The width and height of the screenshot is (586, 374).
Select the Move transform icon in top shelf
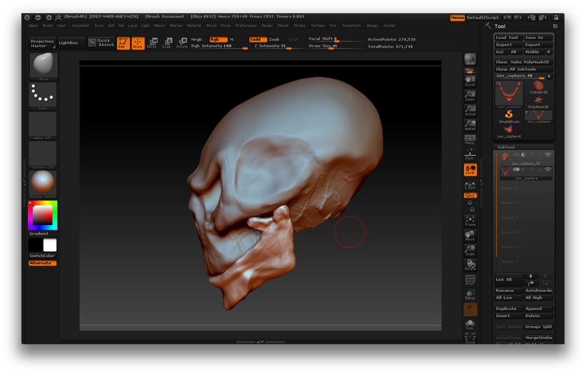[x=152, y=44]
